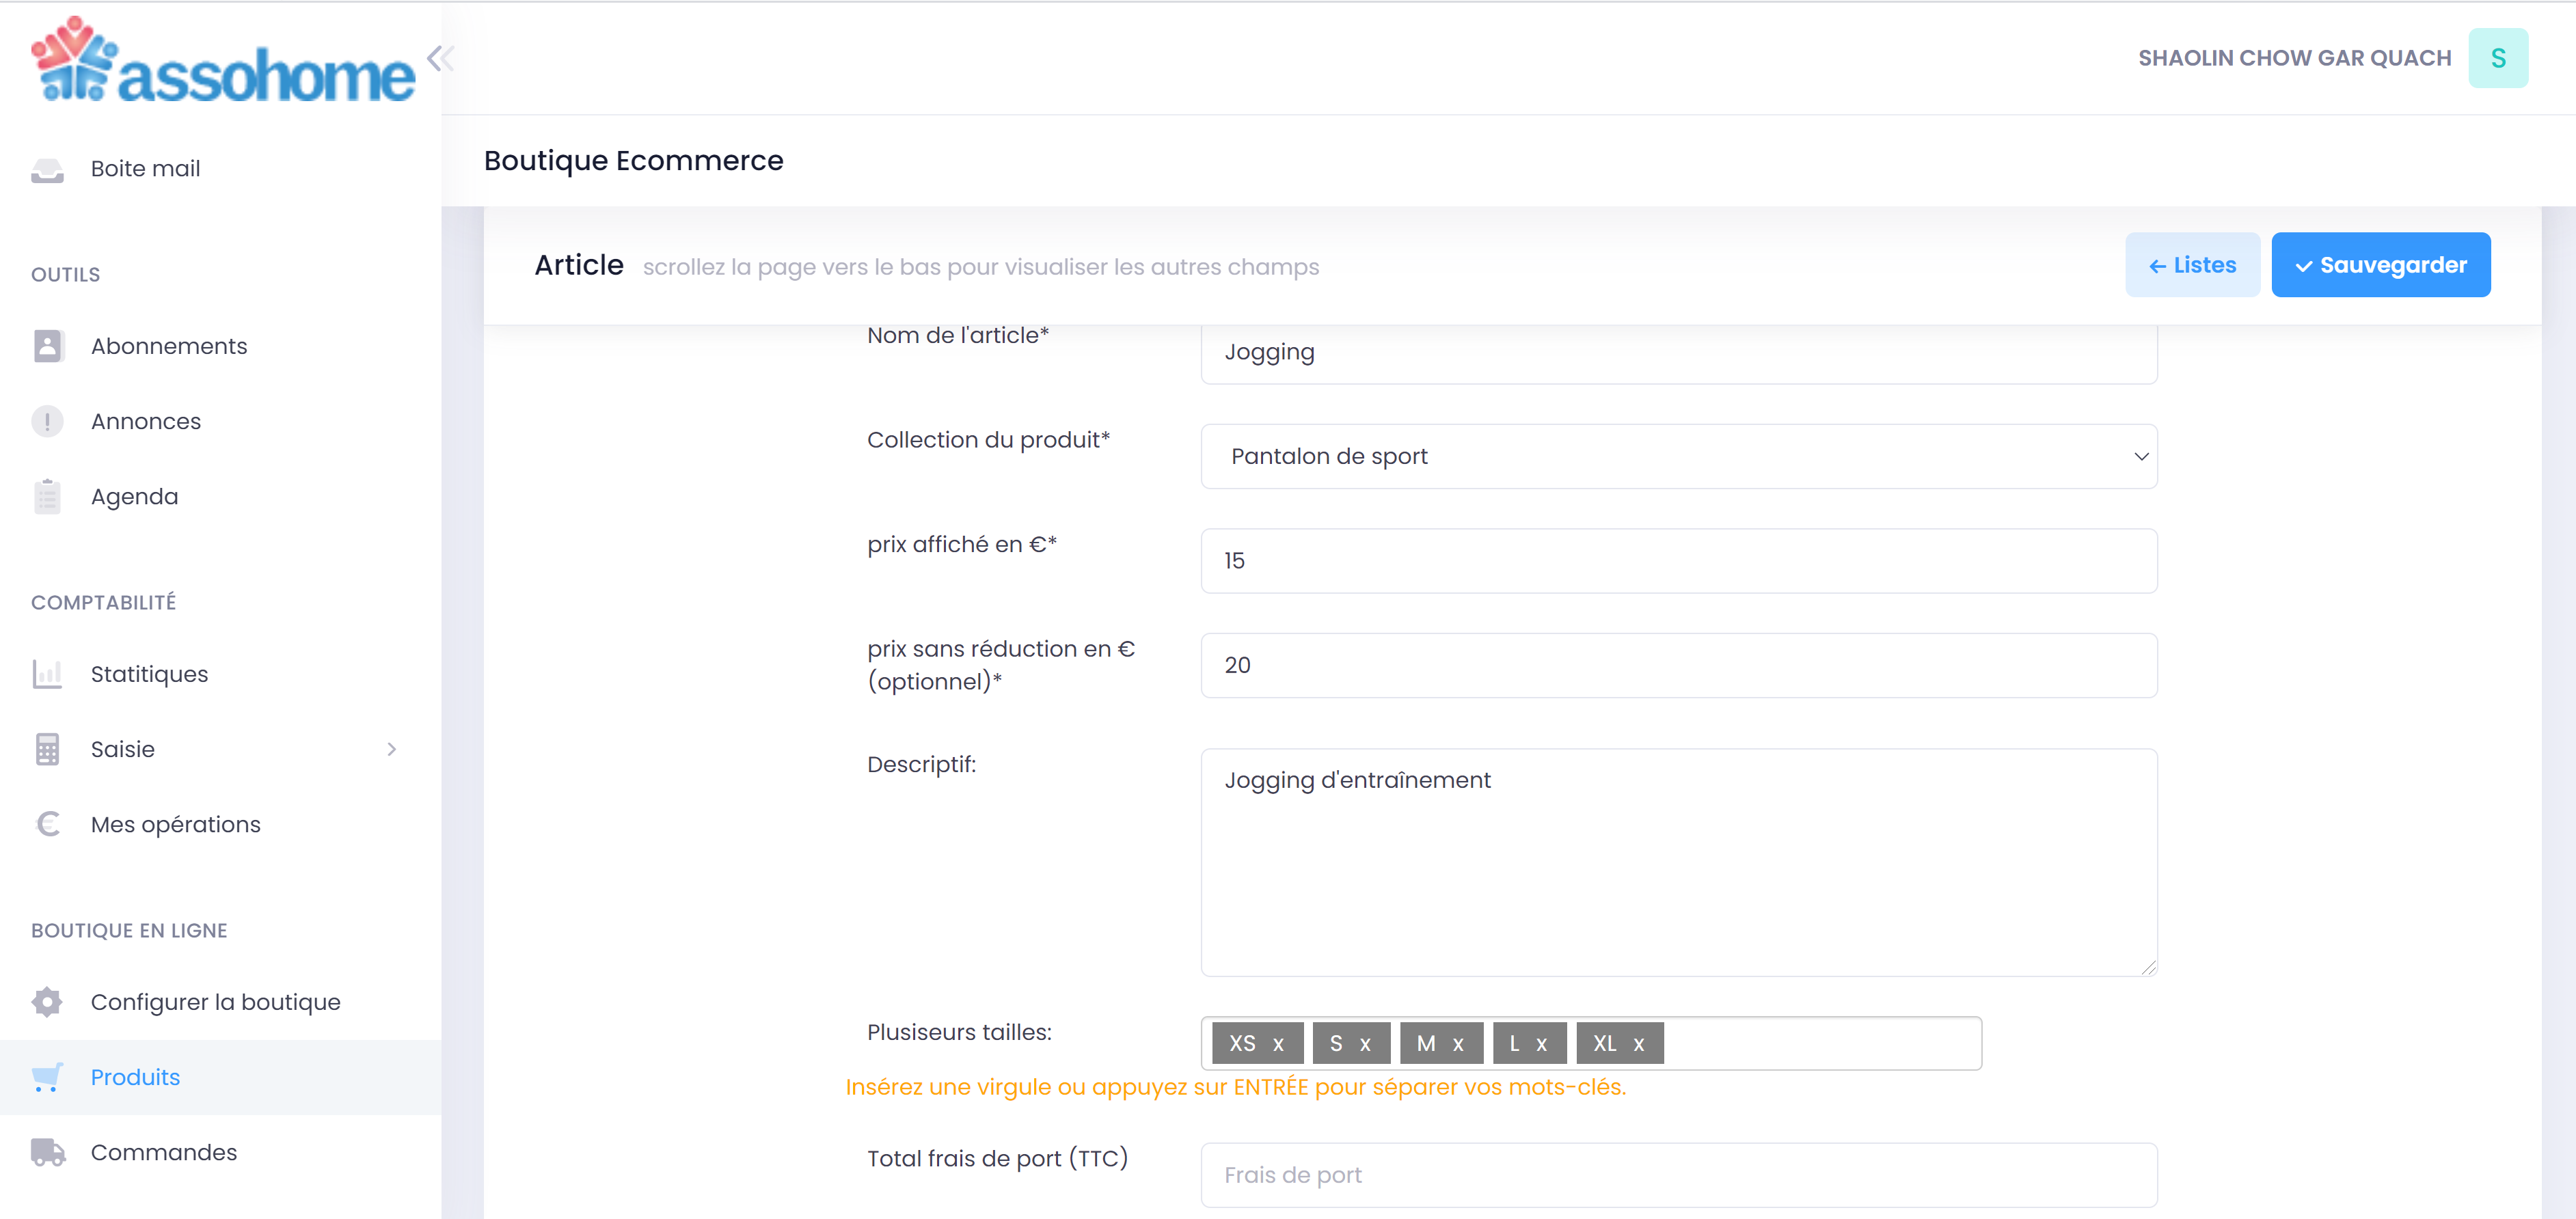This screenshot has height=1219, width=2576.
Task: Click the Sauvegarder button
Action: tap(2381, 264)
